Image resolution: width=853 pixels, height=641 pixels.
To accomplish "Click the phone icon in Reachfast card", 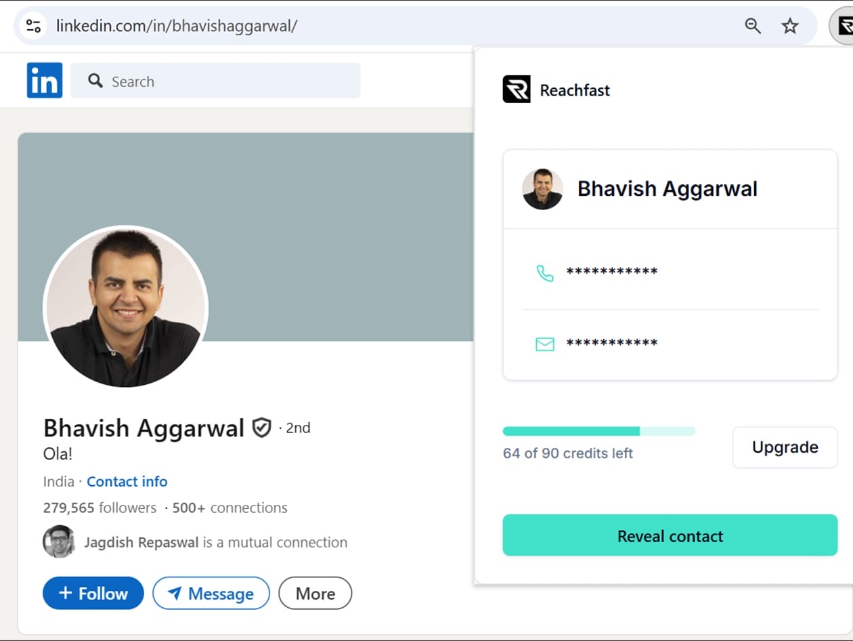I will 545,272.
